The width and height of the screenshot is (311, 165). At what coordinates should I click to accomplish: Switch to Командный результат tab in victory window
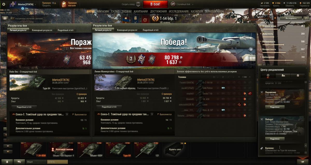point(127,30)
